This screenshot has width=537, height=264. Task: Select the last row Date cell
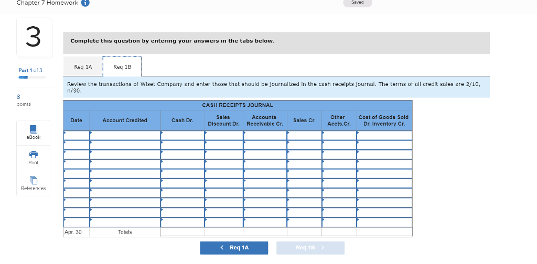77,222
